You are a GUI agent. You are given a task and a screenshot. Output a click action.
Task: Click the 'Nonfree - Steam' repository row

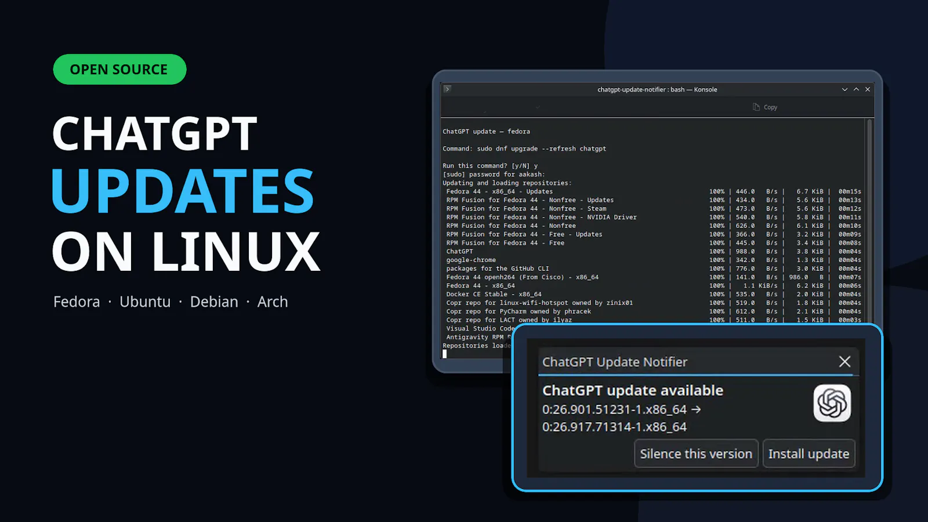(x=654, y=208)
